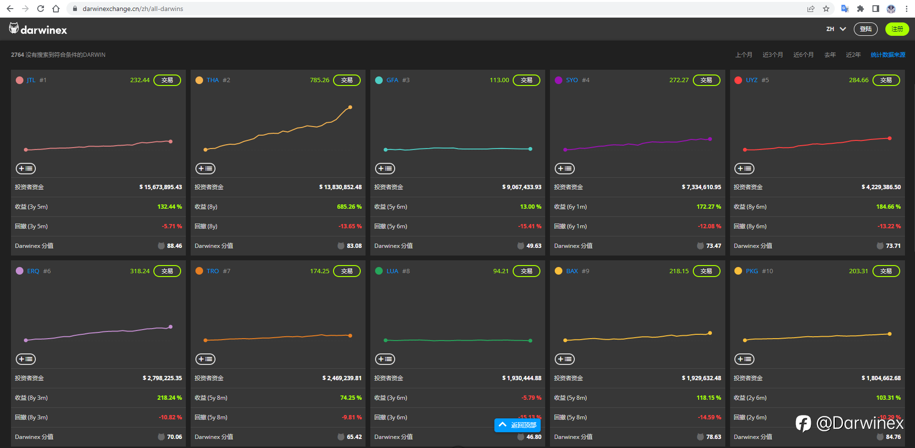915x448 pixels.
Task: Share this page using the address bar icon
Action: point(811,9)
